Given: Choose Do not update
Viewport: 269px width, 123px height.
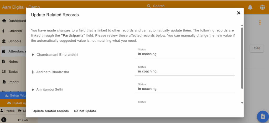Looking at the screenshot, I should 85,111.
